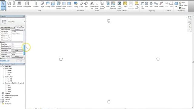Expand the Room & Area panel dropdown
This screenshot has width=194, height=109.
[122, 11]
